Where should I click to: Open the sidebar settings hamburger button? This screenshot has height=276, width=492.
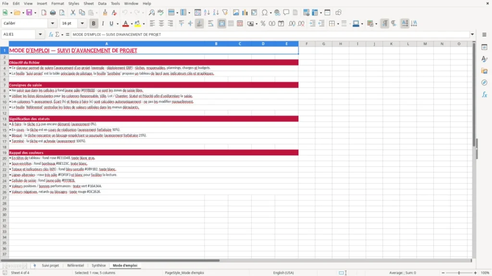tap(484, 34)
